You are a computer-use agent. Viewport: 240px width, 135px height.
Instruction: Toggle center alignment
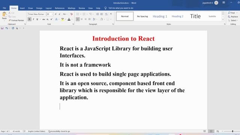(x=82, y=19)
